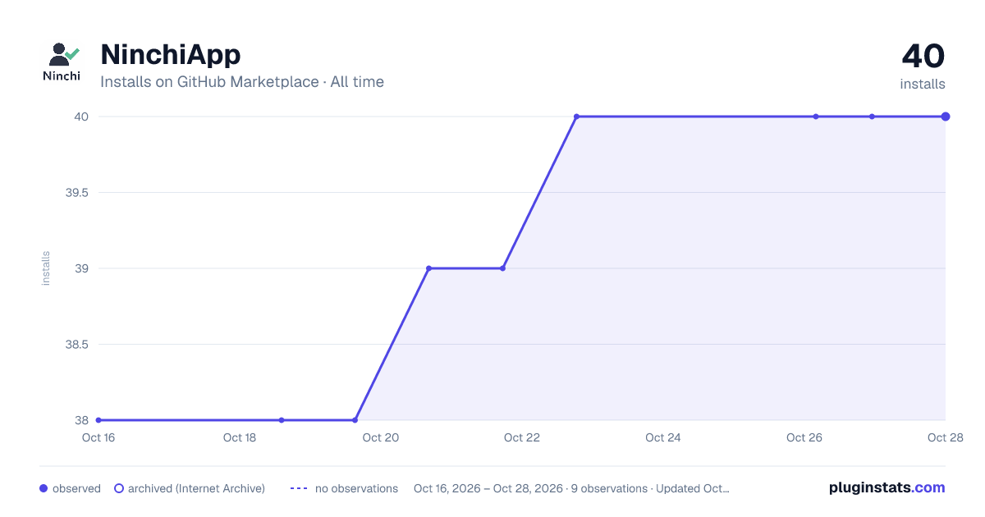Click the Ninchi app logo icon
Image resolution: width=985 pixels, height=517 pixels.
[62, 62]
